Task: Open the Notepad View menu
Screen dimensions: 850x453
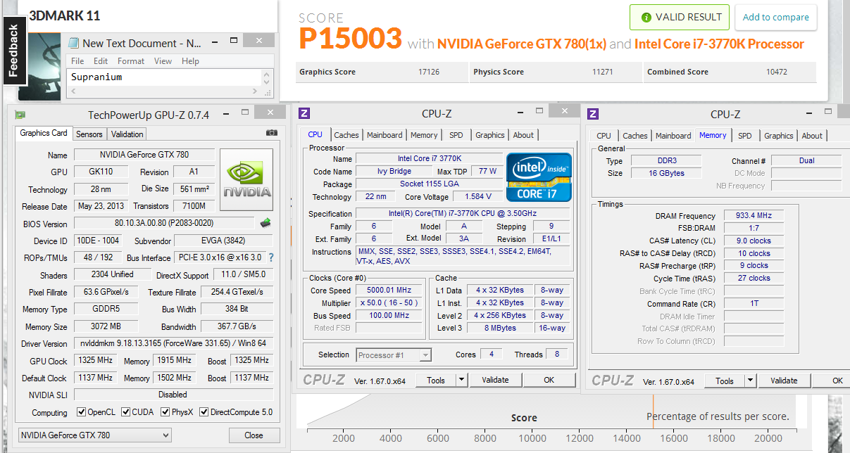Action: coord(163,61)
